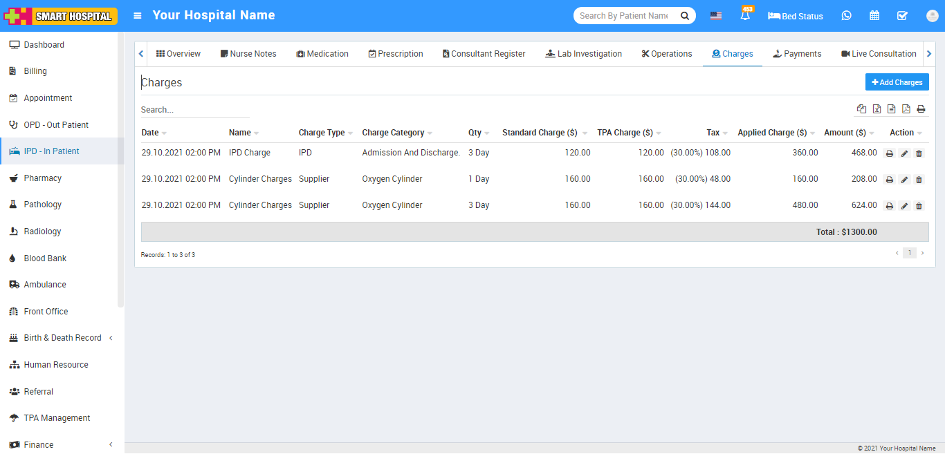Viewport: 945px width, 454px height.
Task: Click the notification bell icon
Action: [x=745, y=16]
